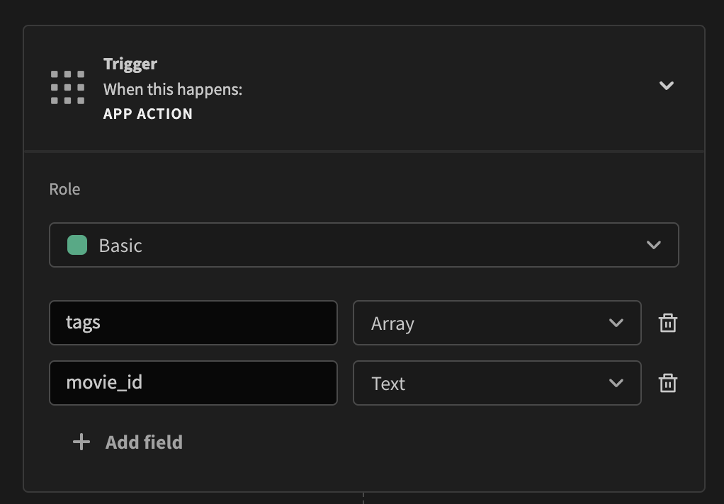724x504 pixels.
Task: Click the APP ACTION label
Action: click(x=147, y=113)
